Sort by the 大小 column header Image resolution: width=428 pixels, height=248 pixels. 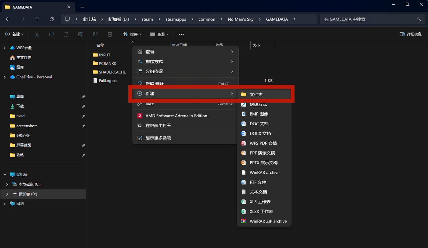[256, 45]
